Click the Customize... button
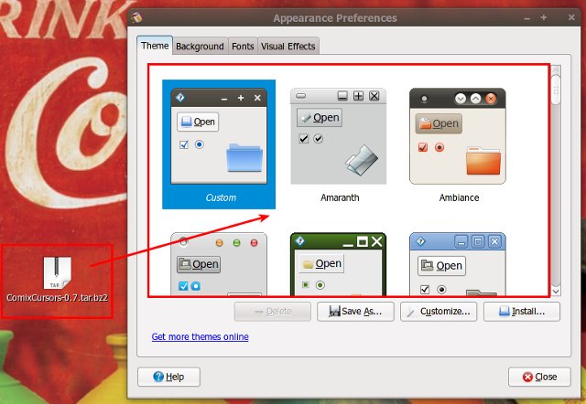 (439, 312)
